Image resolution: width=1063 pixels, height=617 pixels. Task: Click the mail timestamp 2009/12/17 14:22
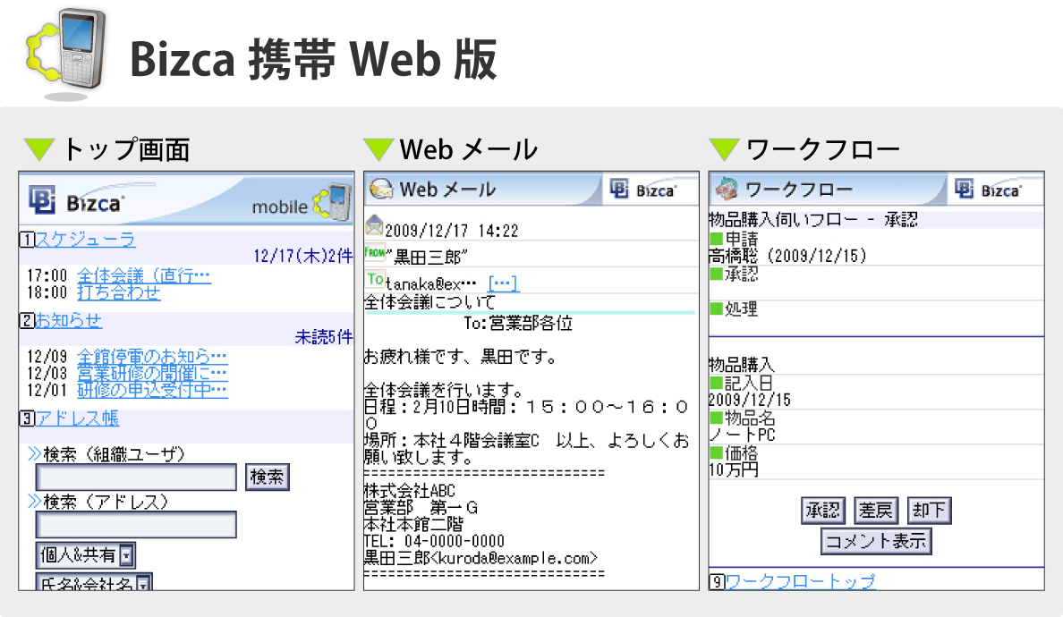tap(452, 231)
